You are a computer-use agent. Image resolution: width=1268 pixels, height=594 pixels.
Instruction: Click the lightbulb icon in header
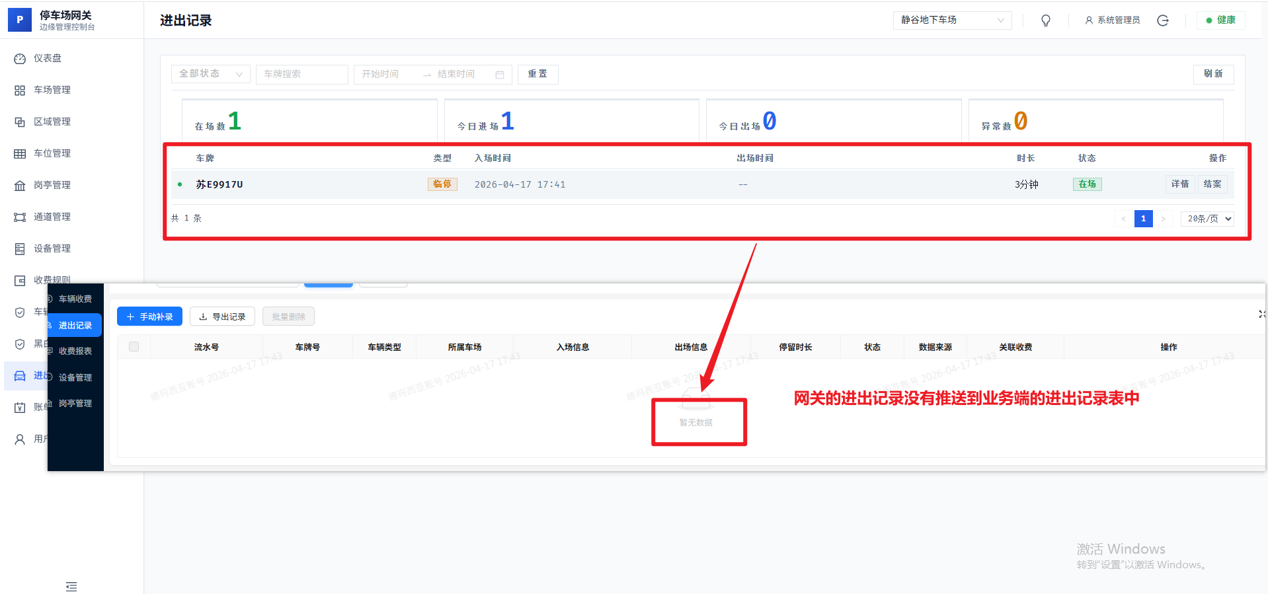coord(1045,20)
